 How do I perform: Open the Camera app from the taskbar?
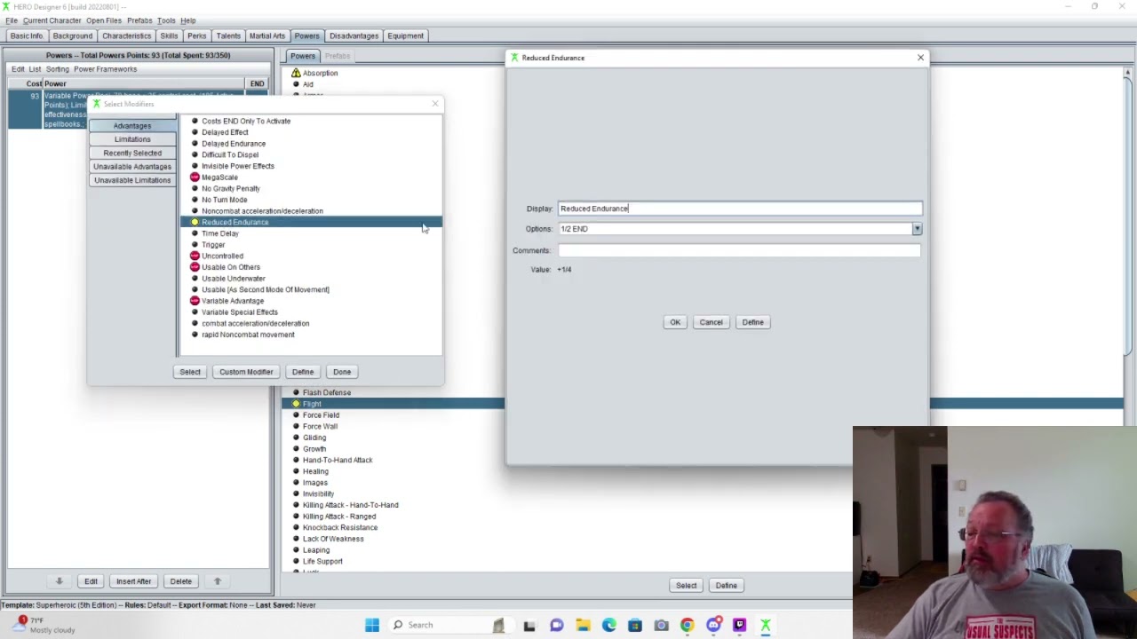click(x=661, y=625)
